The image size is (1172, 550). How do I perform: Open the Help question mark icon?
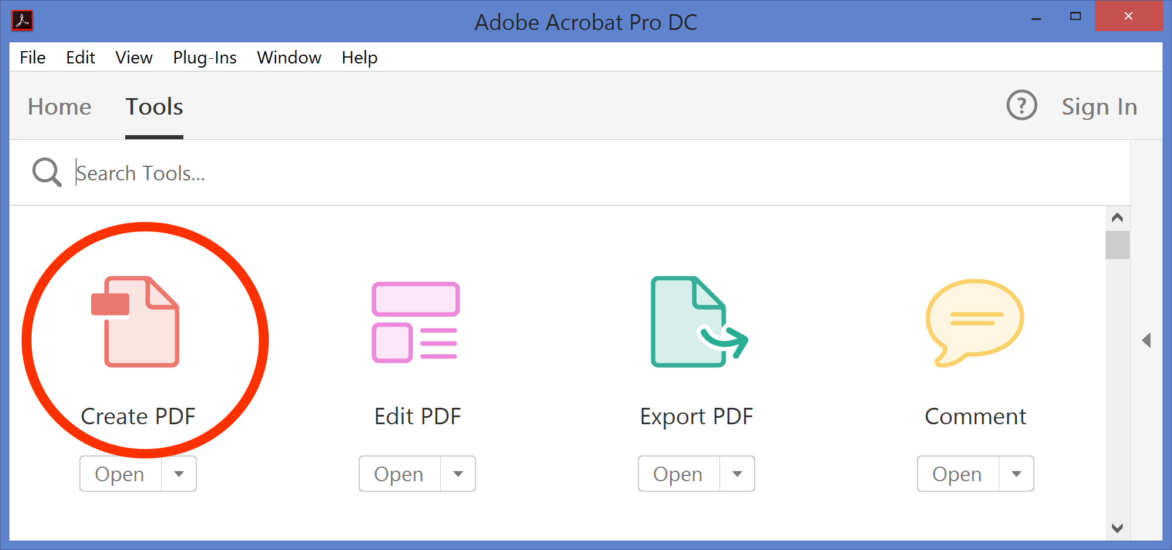coord(1022,106)
